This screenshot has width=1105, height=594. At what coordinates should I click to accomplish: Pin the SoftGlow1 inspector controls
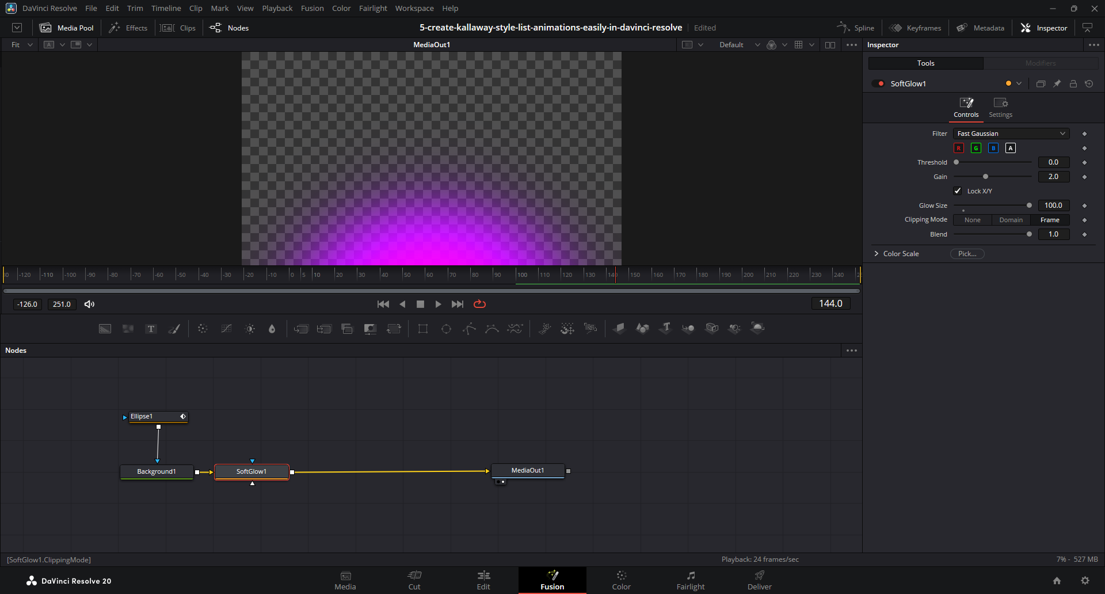[1057, 83]
